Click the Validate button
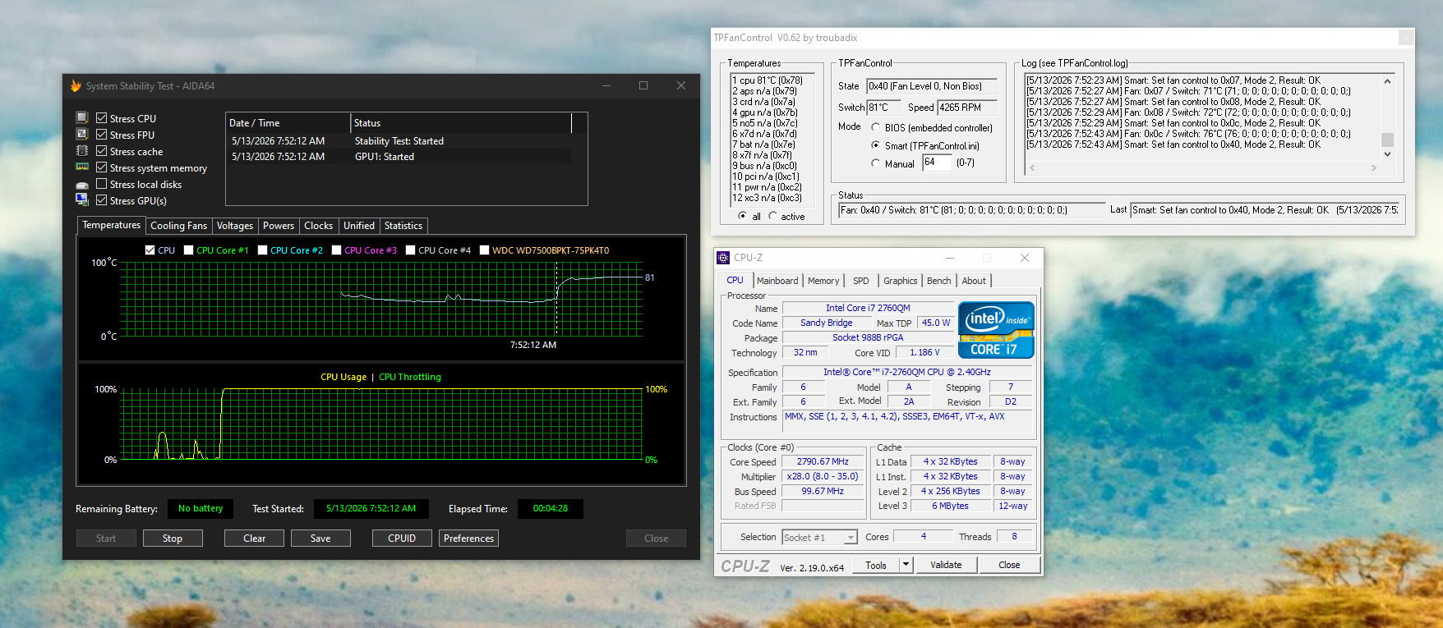 tap(946, 565)
